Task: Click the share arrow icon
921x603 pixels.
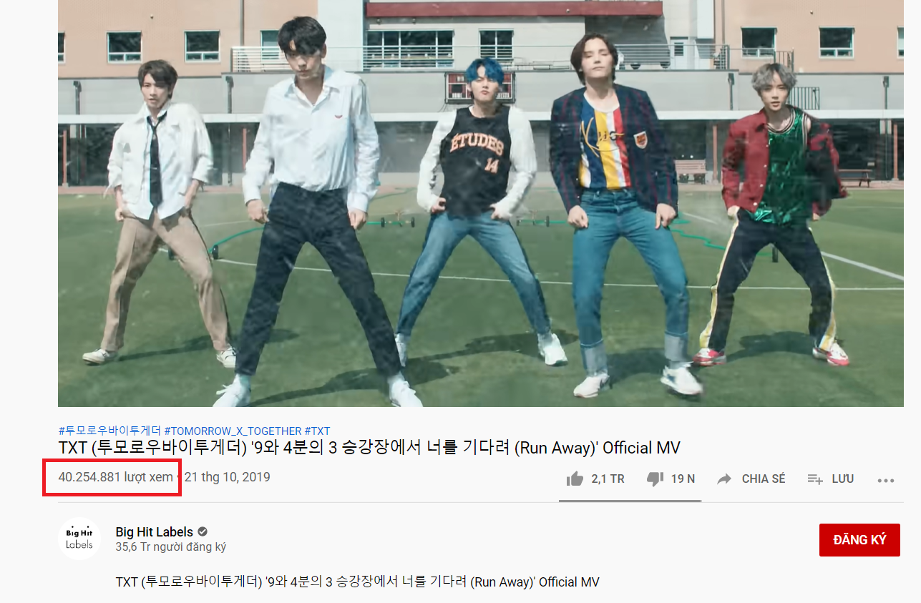Action: 724,479
